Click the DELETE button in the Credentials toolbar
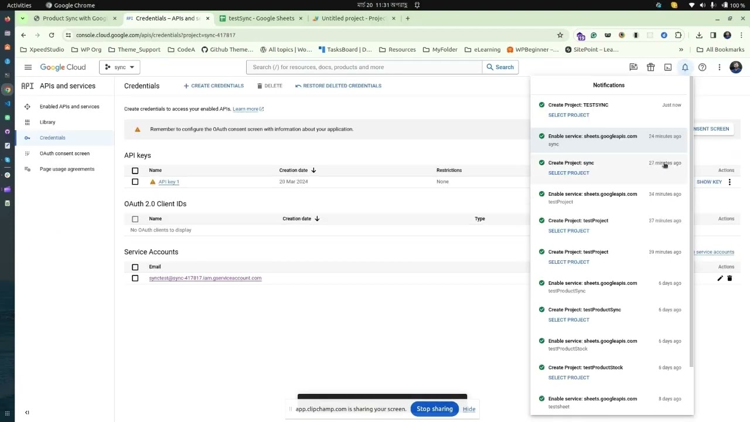The image size is (750, 422). click(270, 86)
